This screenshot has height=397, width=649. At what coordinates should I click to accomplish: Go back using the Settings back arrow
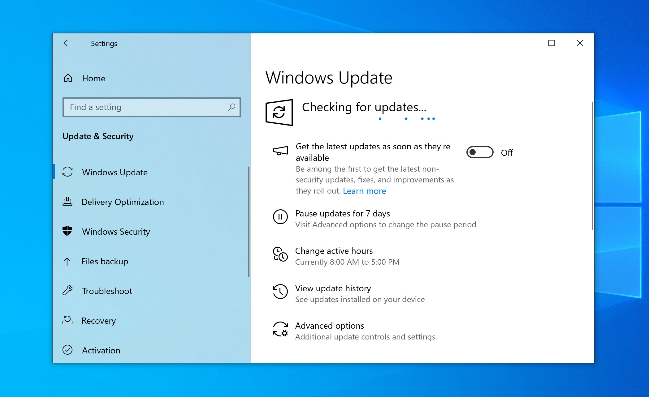(x=67, y=43)
